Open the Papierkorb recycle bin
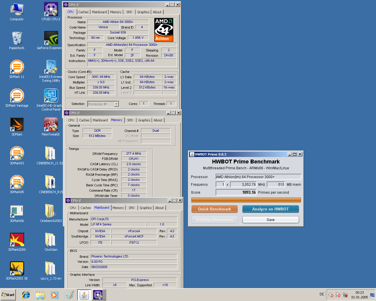Screen dimensions: 376x301 tap(17, 41)
